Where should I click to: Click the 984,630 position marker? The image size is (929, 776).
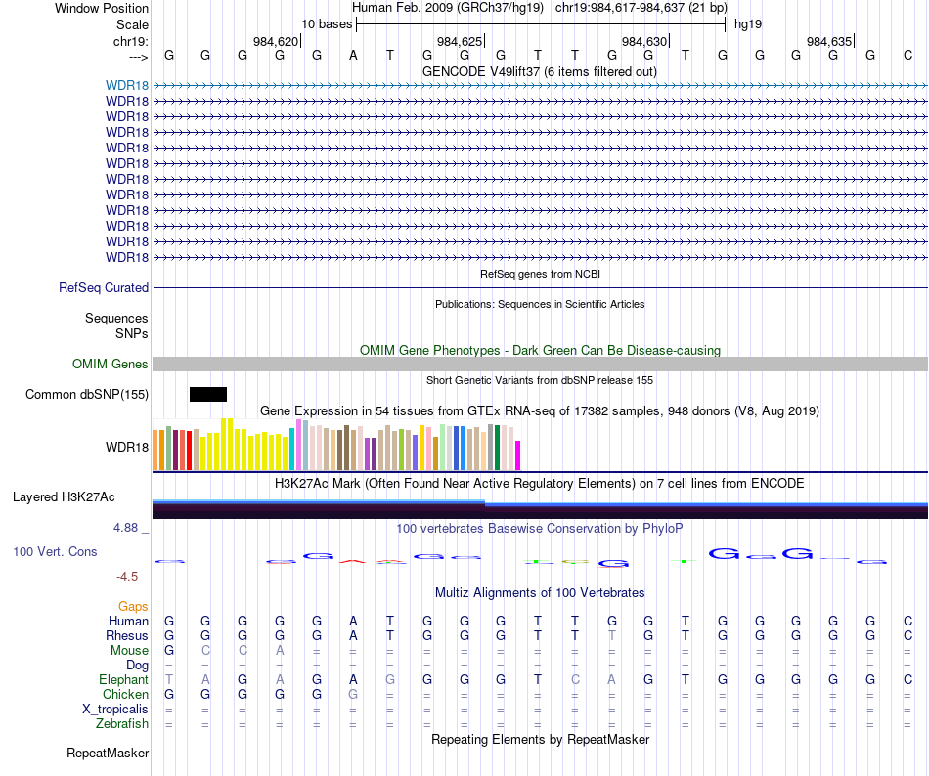[644, 41]
